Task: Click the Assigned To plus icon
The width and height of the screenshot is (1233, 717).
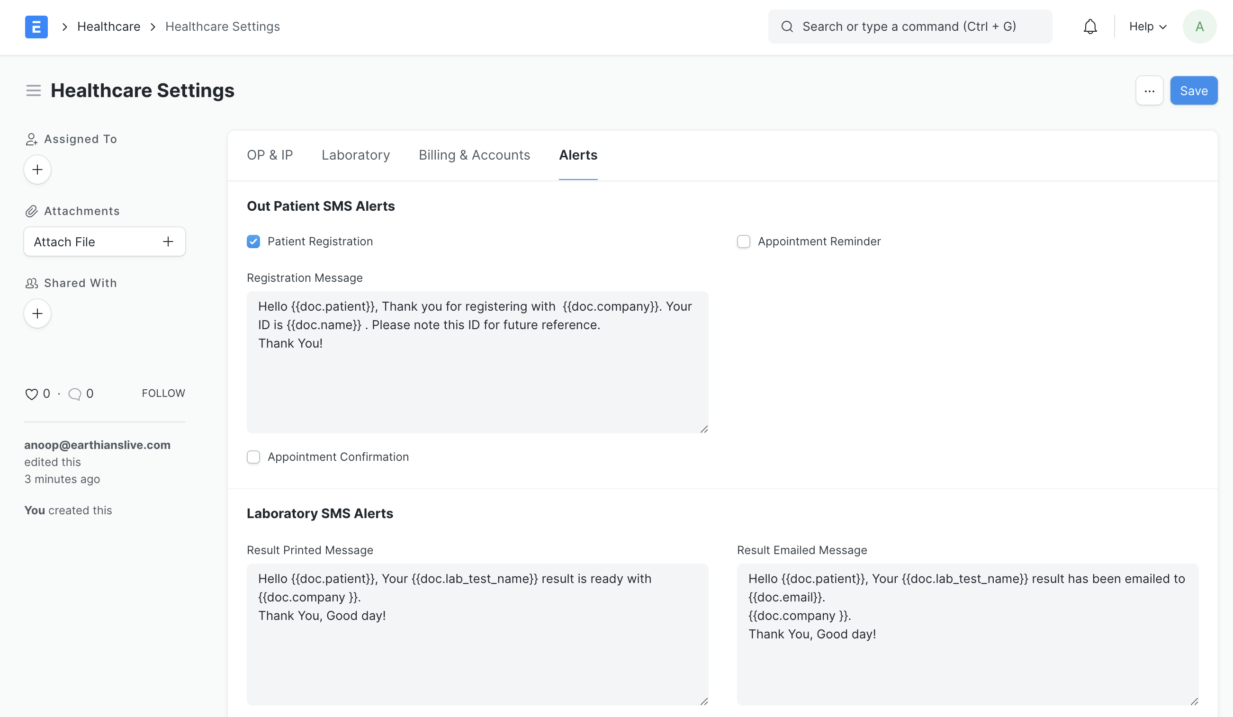Action: (x=36, y=169)
